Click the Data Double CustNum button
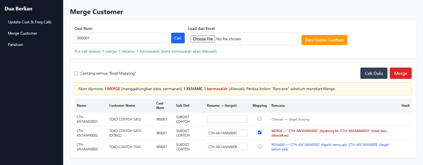 pyautogui.click(x=324, y=40)
